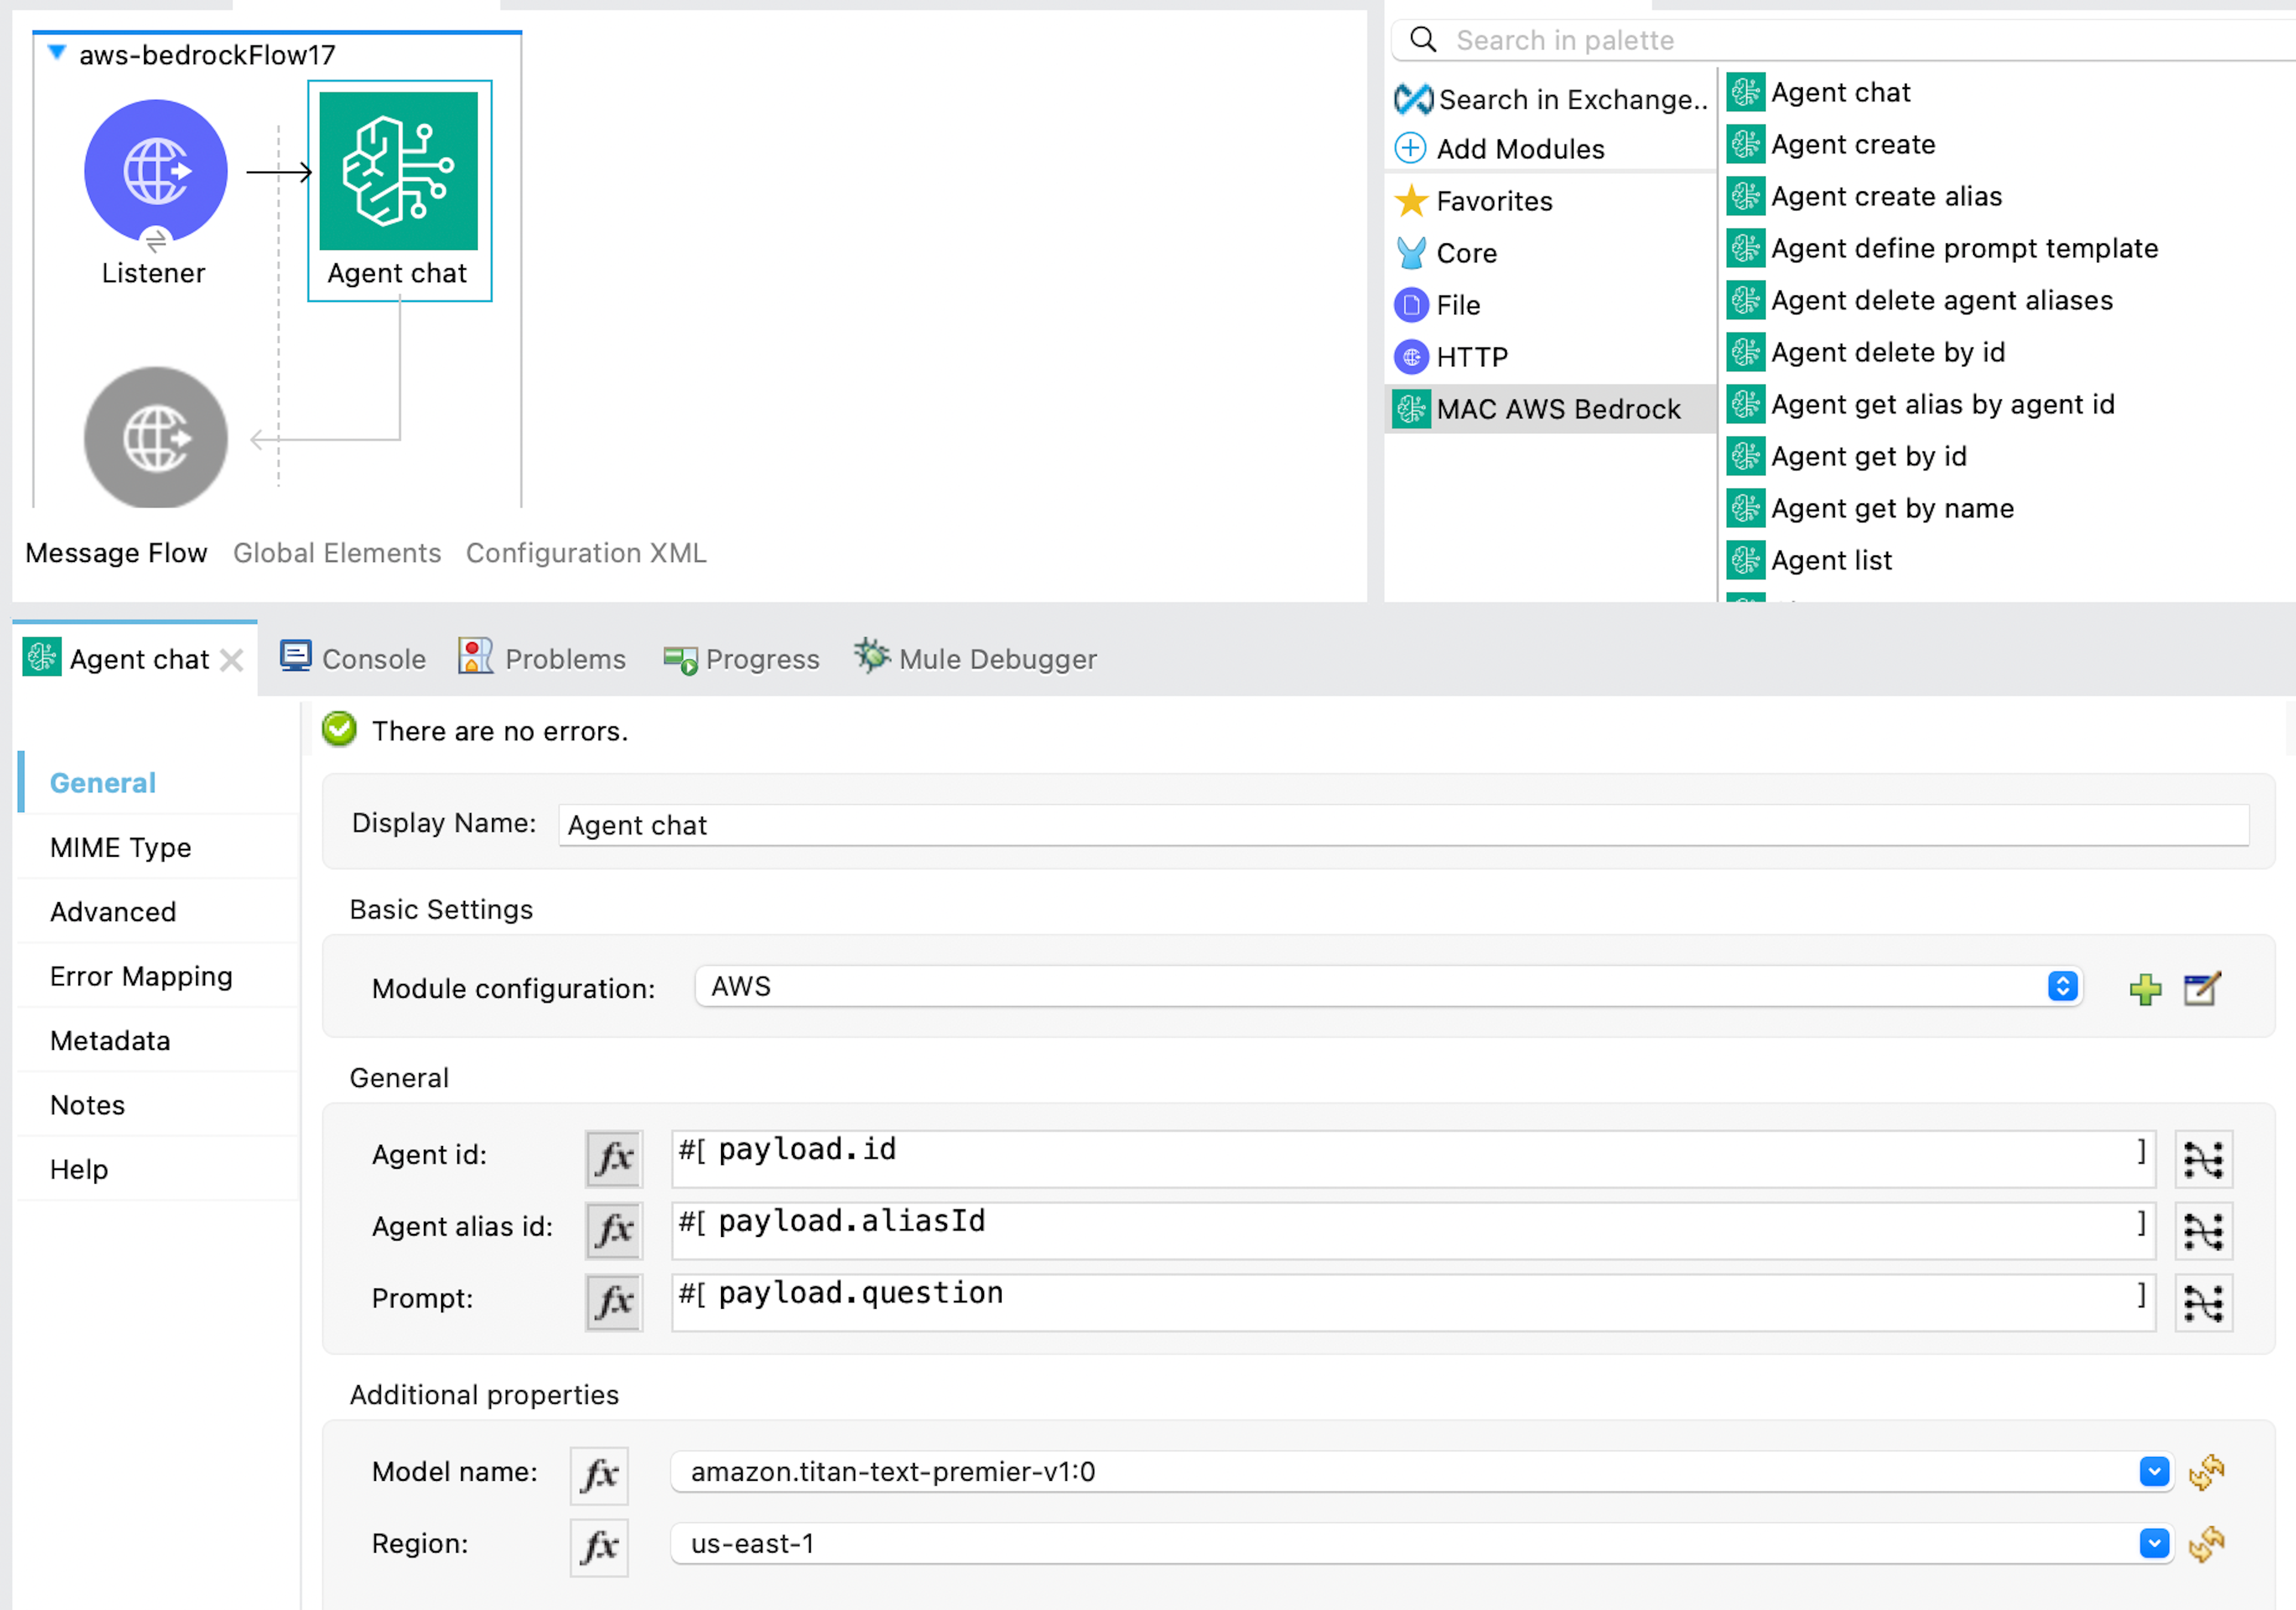Click the Add Modules plus icon

(1410, 148)
